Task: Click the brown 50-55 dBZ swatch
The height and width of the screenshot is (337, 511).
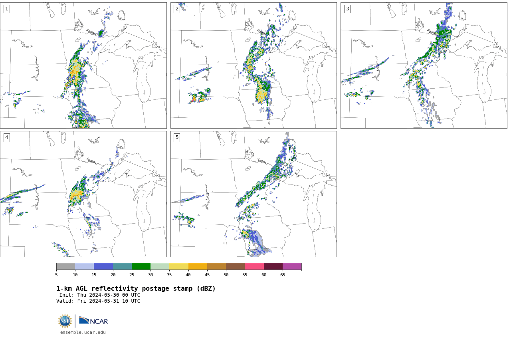Action: pyautogui.click(x=235, y=266)
